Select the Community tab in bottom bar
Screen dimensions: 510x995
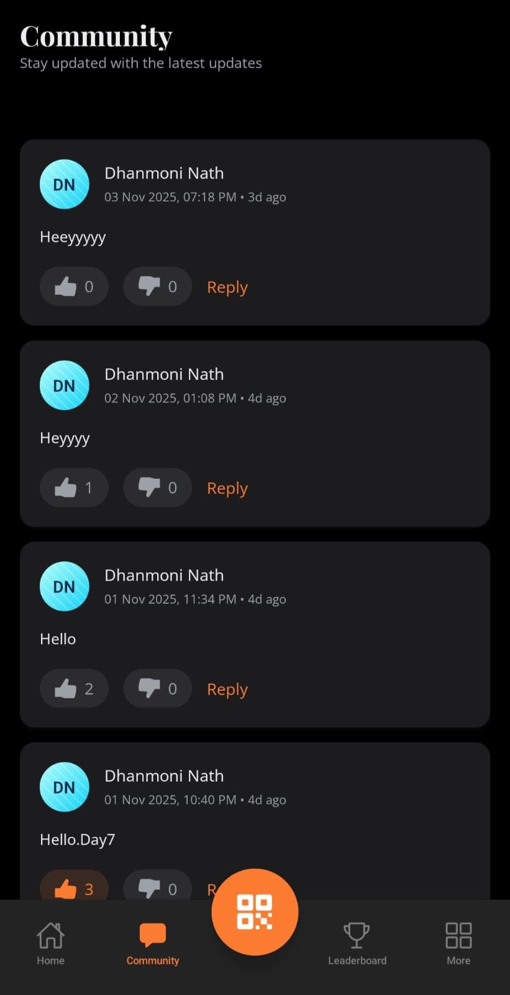[x=153, y=943]
